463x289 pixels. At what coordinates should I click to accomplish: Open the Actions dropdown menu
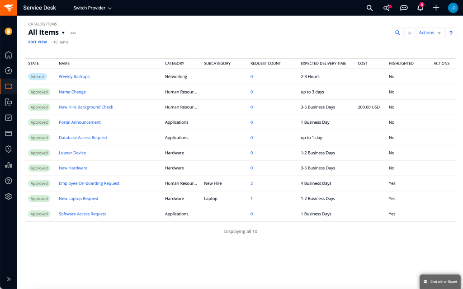point(428,33)
